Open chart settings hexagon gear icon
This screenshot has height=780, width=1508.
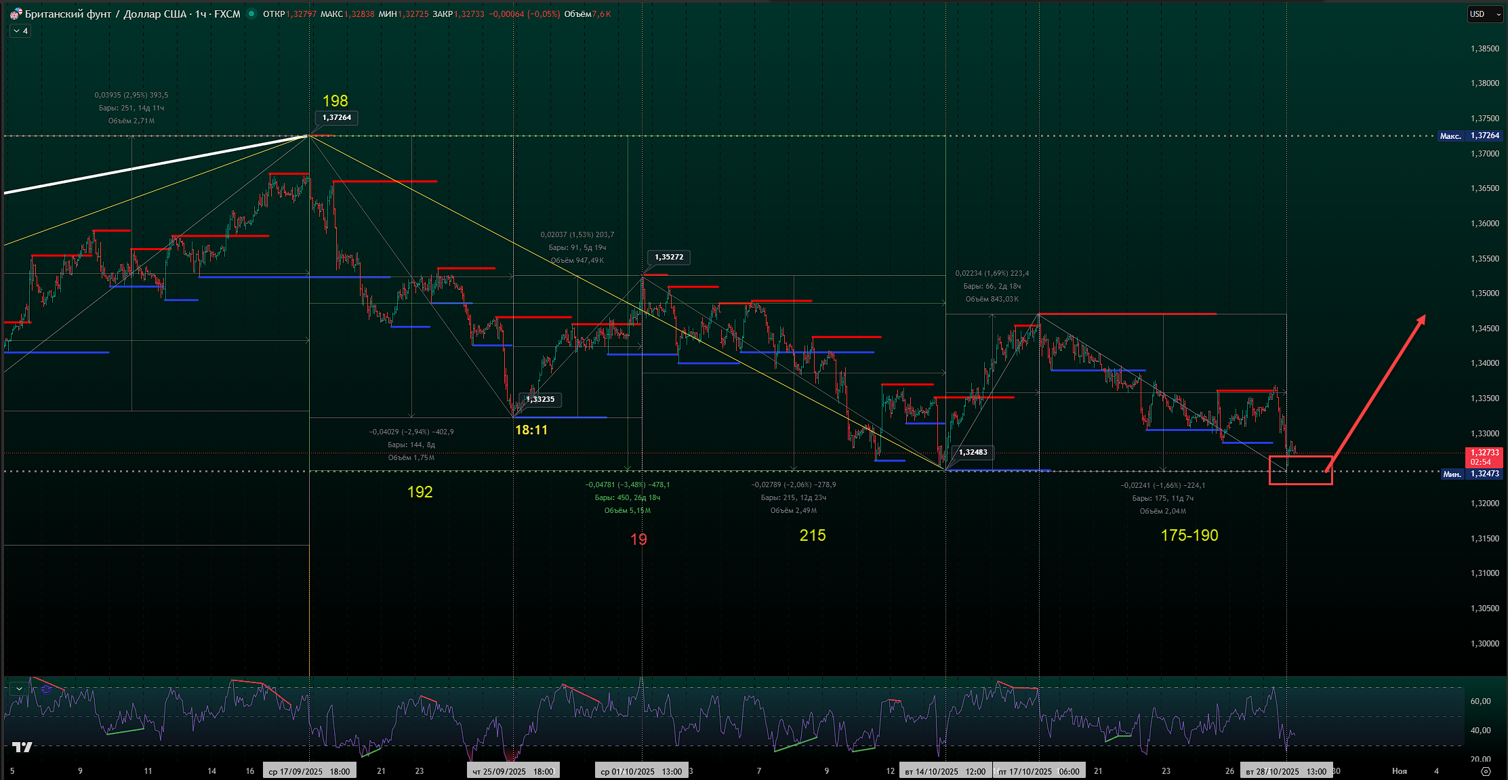pos(1486,771)
